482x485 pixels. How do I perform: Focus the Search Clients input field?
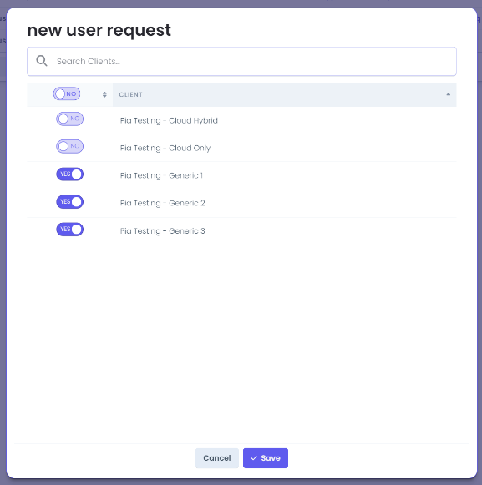(241, 61)
